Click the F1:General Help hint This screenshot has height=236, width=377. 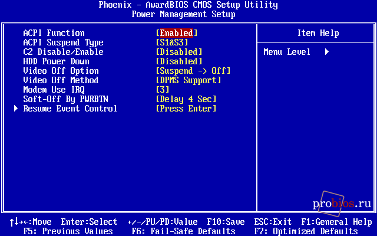336,222
